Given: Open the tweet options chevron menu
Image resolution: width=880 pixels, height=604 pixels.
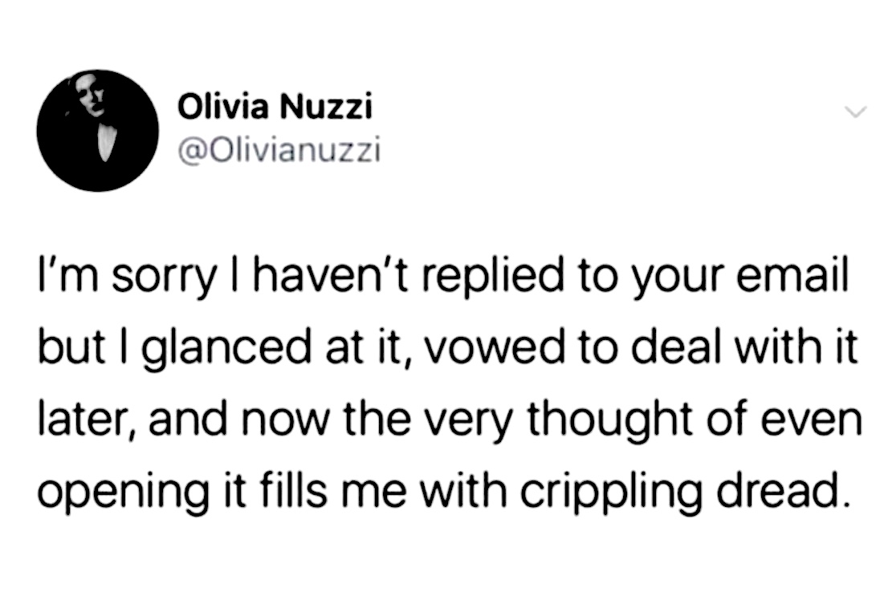Looking at the screenshot, I should (857, 114).
